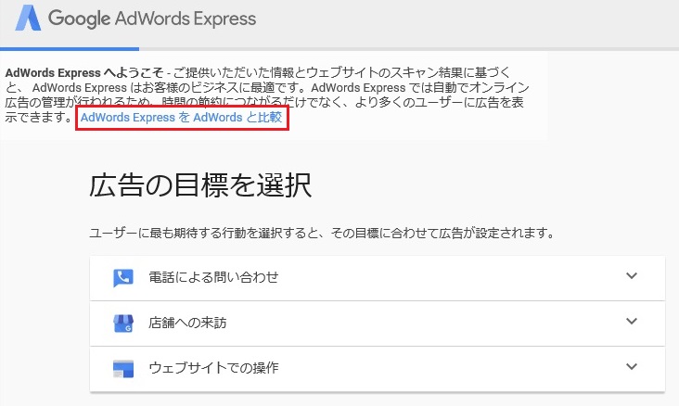This screenshot has width=679, height=406.
Task: Click the Google AdWords Express title text
Action: point(152,19)
